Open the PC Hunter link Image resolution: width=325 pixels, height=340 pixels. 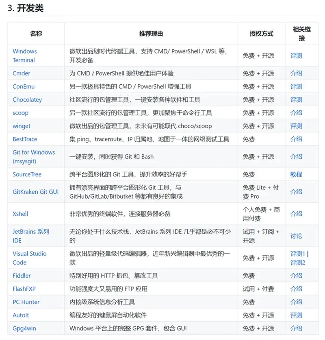pyautogui.click(x=26, y=302)
